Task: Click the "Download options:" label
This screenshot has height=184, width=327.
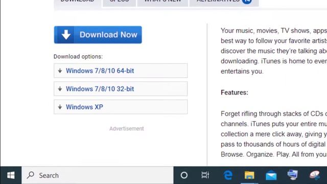Action: point(78,57)
